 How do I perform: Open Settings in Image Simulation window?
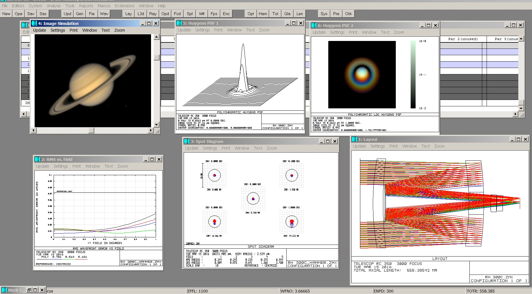coord(58,30)
